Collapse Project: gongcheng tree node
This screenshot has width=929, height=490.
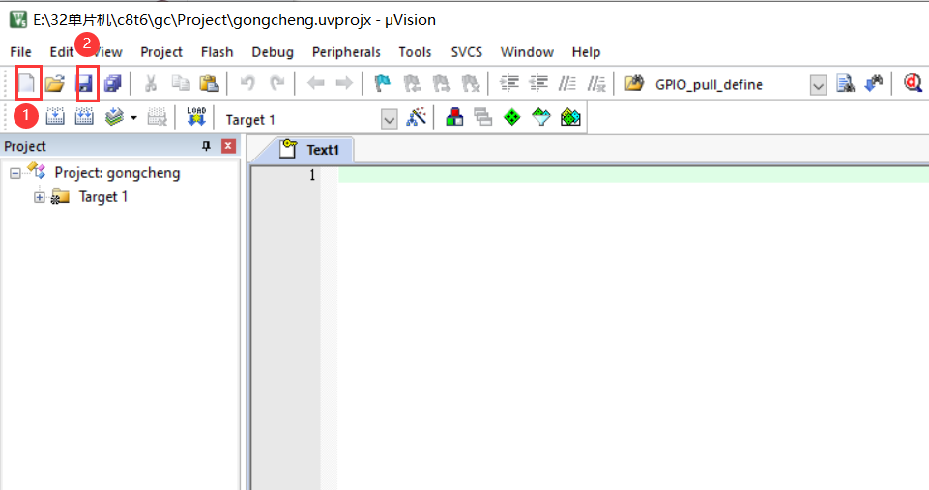click(x=15, y=174)
